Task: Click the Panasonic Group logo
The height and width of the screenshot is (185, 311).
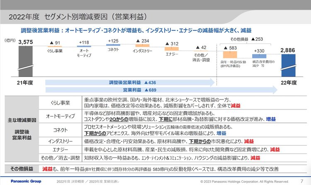Action: click(x=21, y=181)
